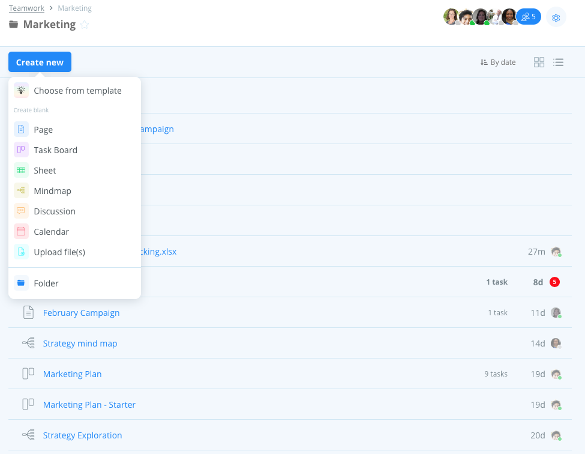Click the Discussion icon in menu
Screen dimensions: 585x454
(x=22, y=211)
